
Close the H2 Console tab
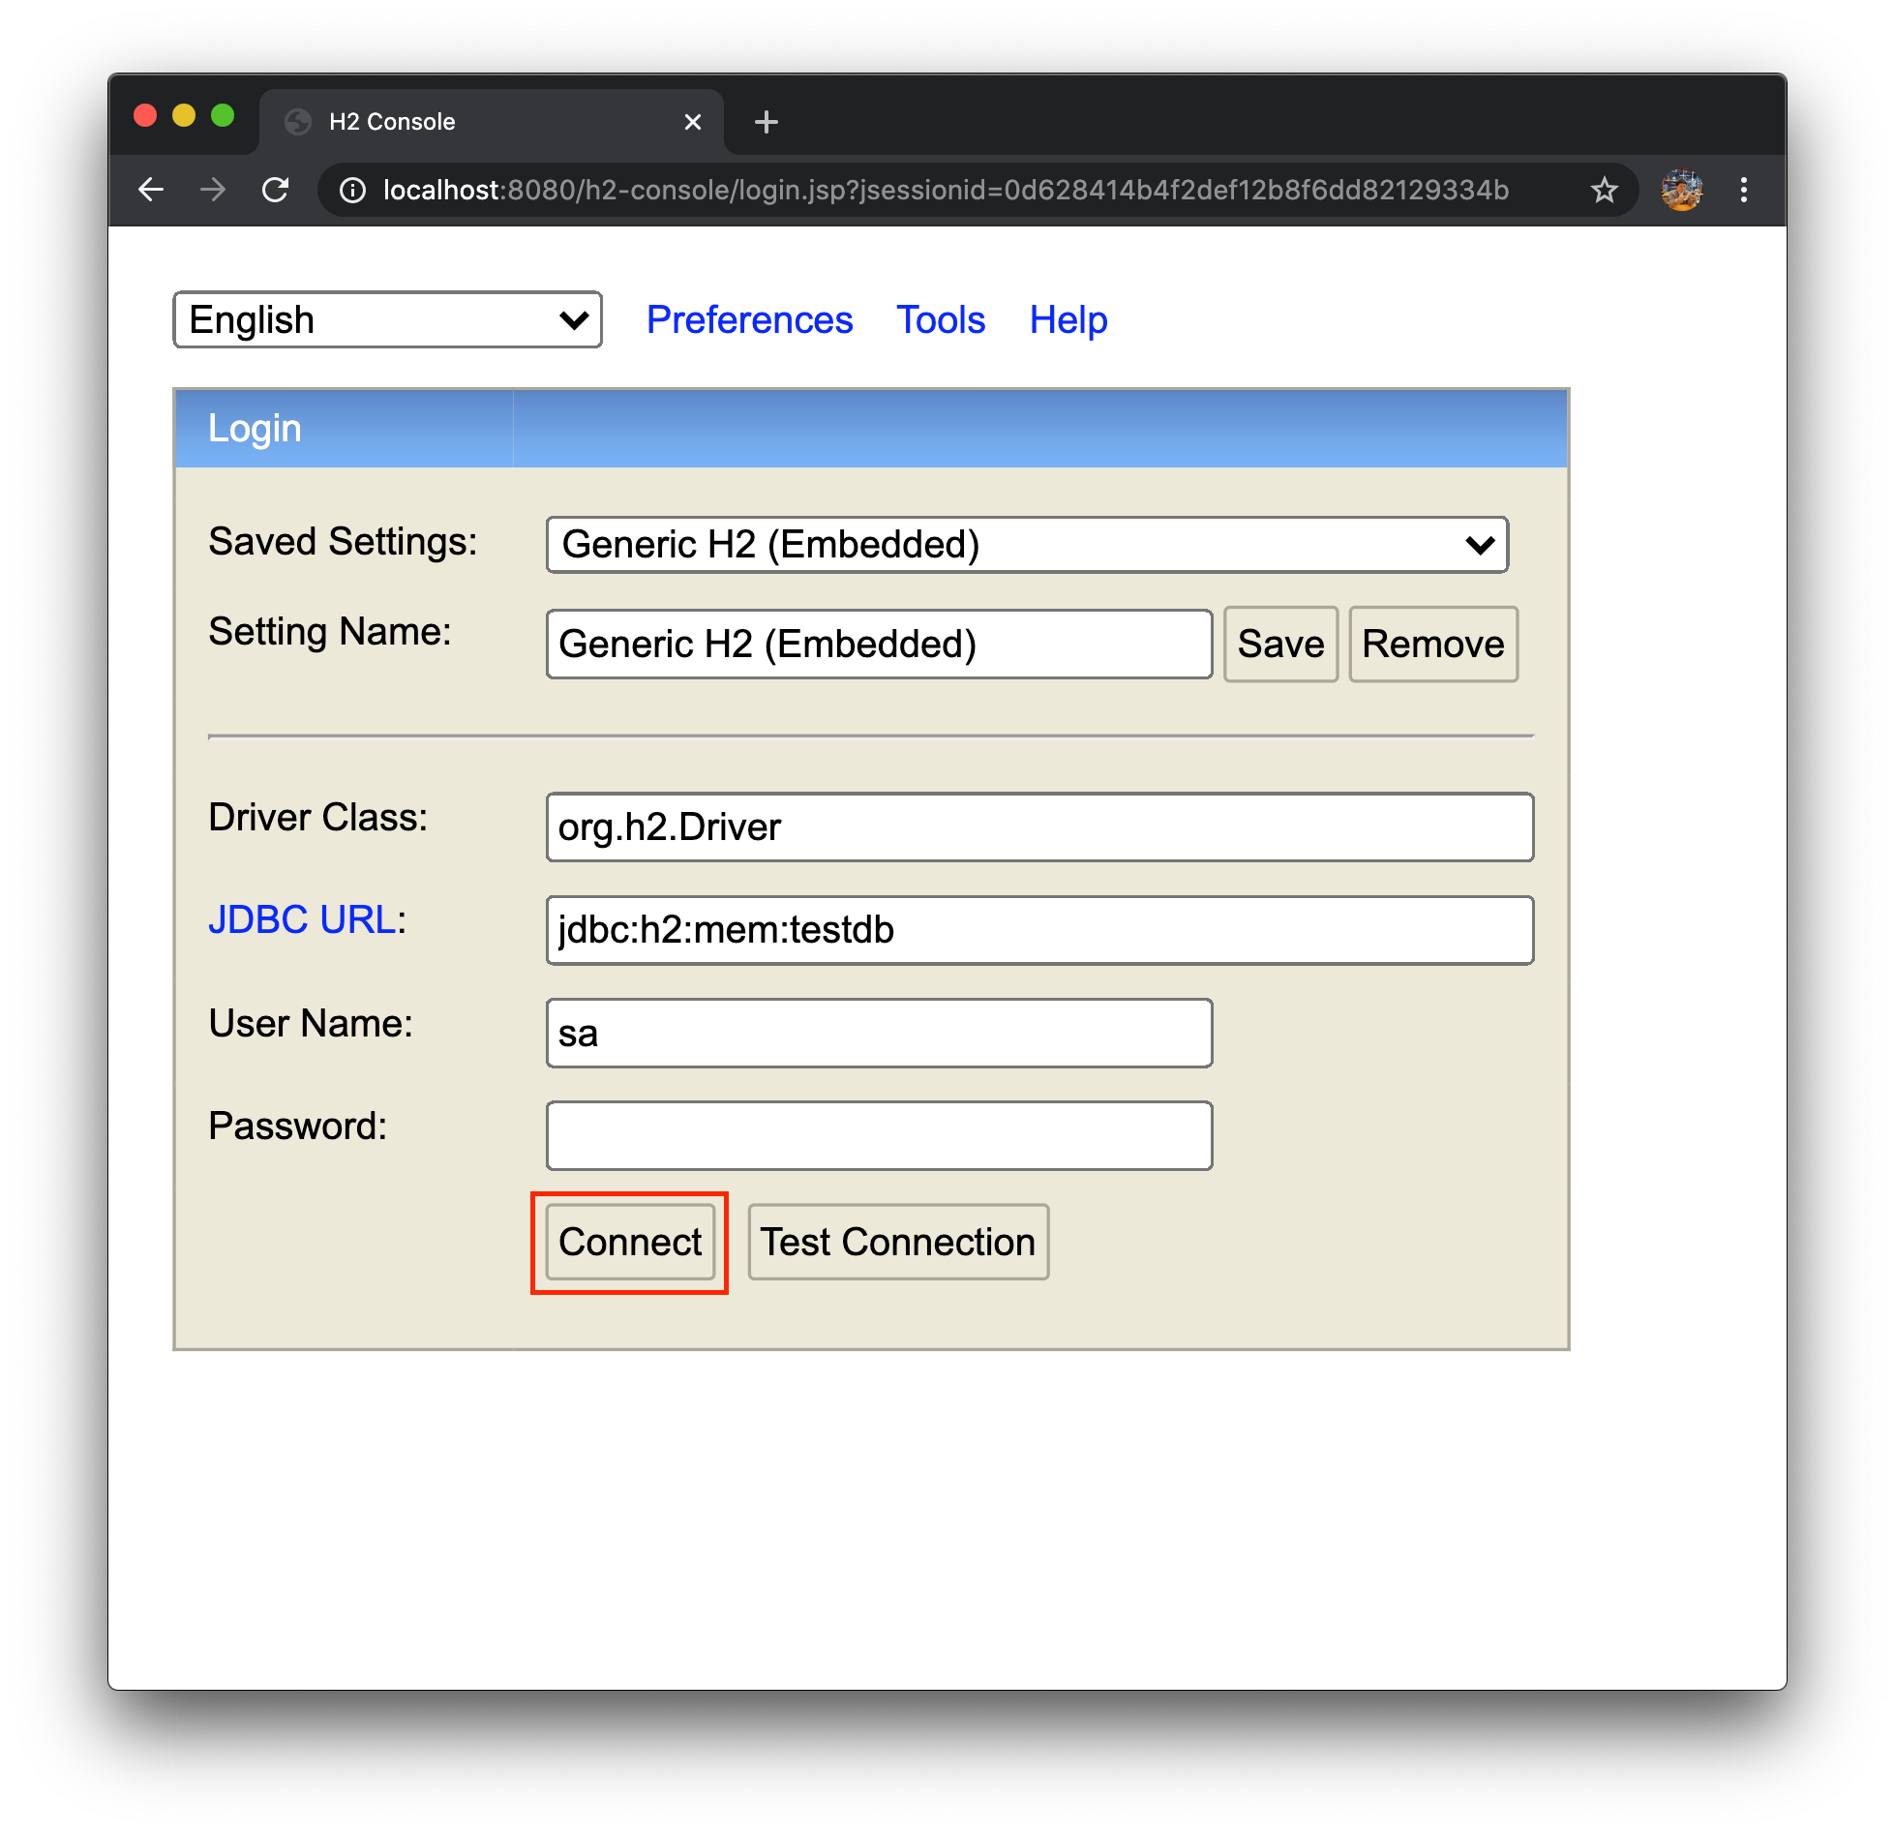692,122
